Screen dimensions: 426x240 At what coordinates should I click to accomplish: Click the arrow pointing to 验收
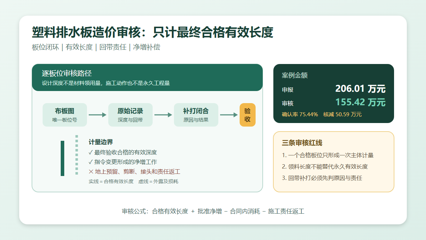tap(229, 115)
